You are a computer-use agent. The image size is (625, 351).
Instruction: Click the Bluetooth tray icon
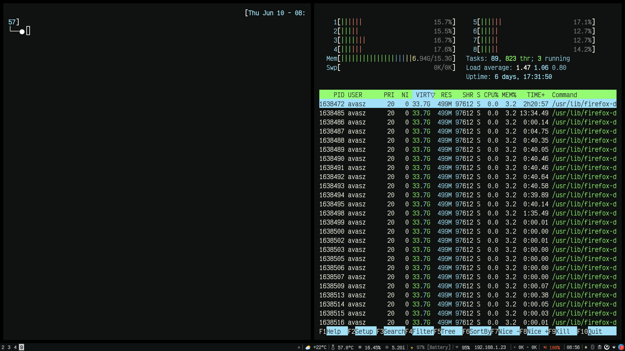pos(593,347)
